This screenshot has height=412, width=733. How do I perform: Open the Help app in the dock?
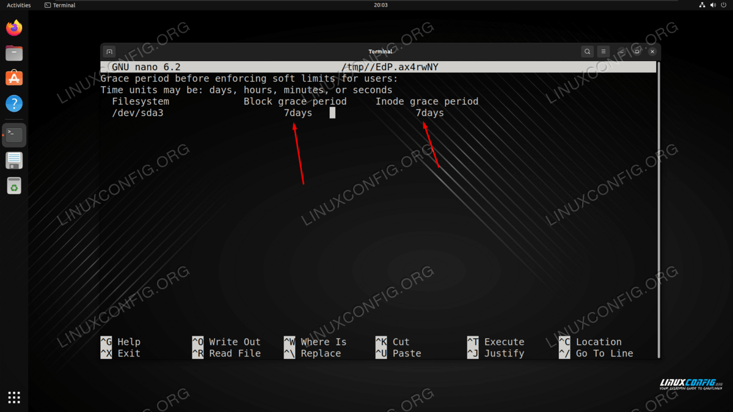point(14,103)
